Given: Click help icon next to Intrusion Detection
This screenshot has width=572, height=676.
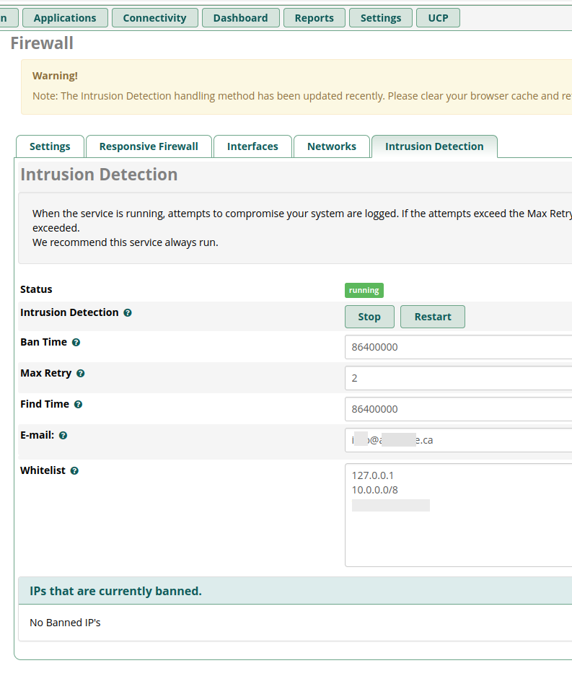Looking at the screenshot, I should pyautogui.click(x=128, y=313).
